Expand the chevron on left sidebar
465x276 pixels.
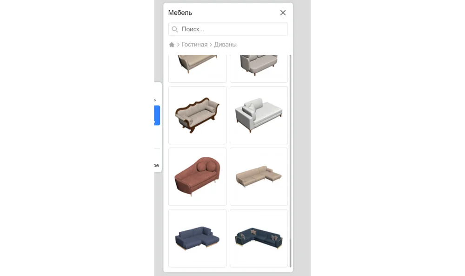[x=155, y=101]
